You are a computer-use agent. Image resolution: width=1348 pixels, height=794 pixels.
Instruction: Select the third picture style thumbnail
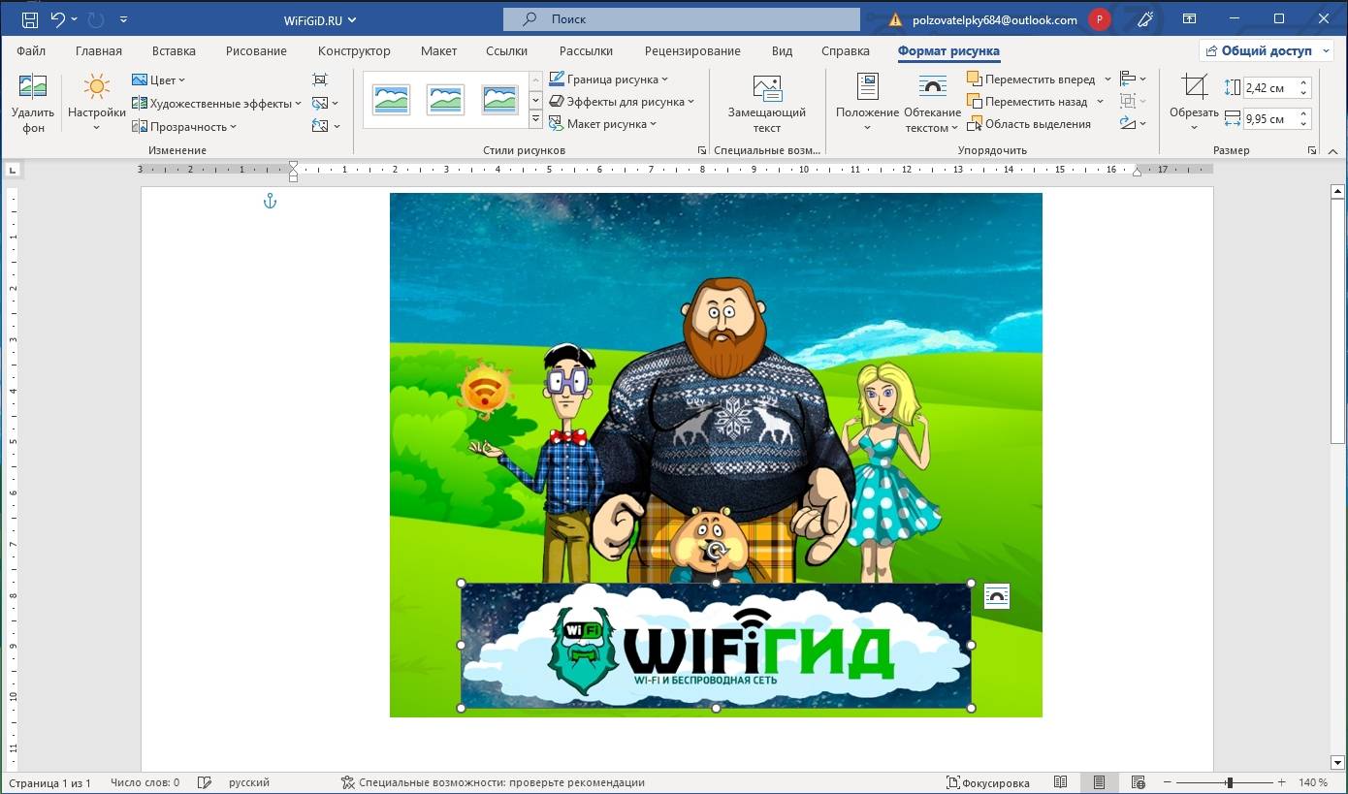click(x=499, y=99)
